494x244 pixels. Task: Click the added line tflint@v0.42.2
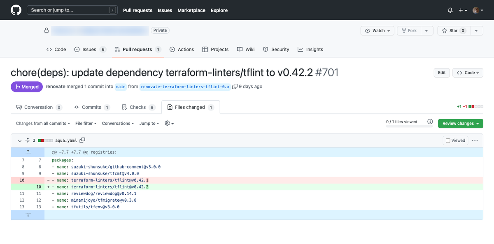[x=263, y=187]
